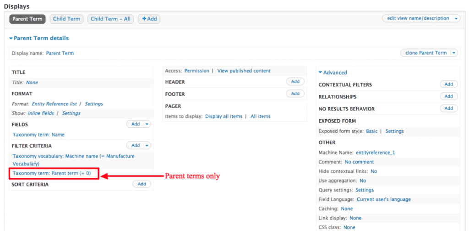Viewport: 469px width, 231px height.
Task: Open the Filter Criteria Add dropdown arrow
Action: coord(147,145)
